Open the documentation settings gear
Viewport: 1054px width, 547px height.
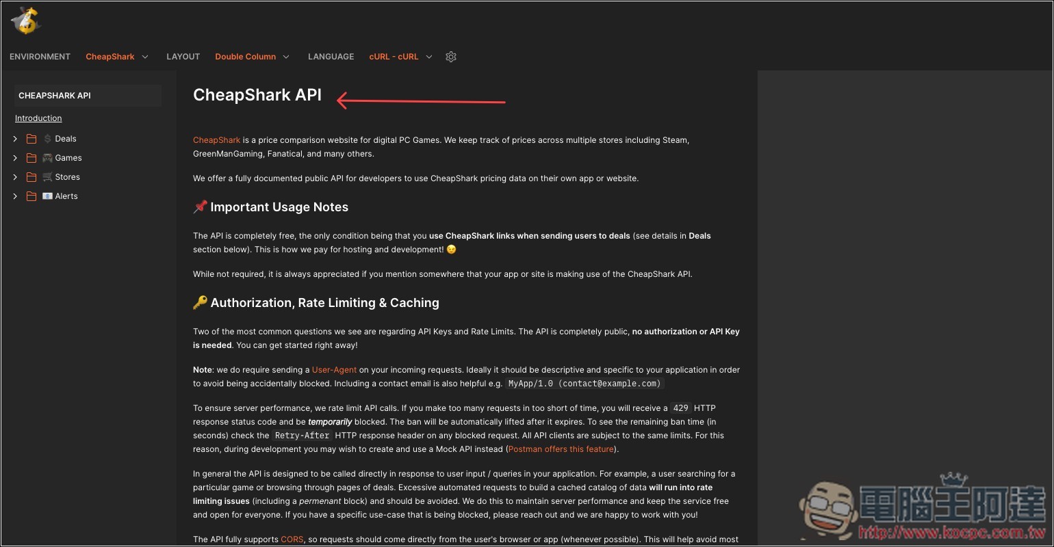[x=450, y=57]
